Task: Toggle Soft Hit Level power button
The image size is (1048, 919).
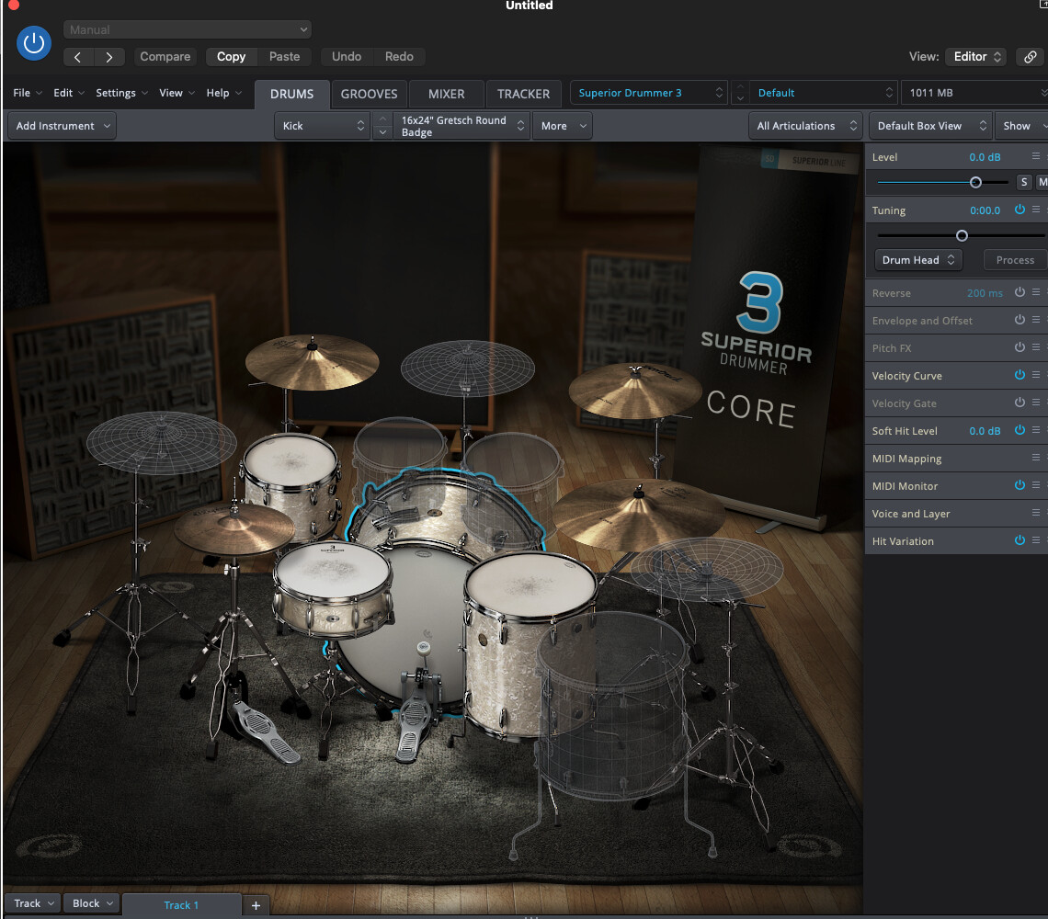Action: 1020,430
